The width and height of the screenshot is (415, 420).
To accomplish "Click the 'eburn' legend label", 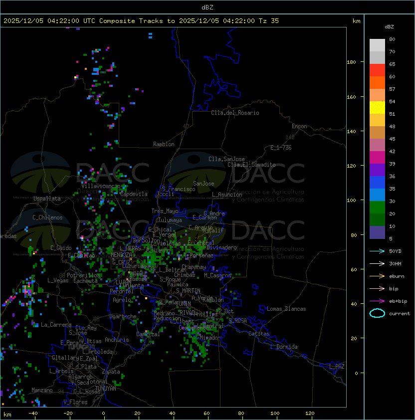I will (397, 276).
